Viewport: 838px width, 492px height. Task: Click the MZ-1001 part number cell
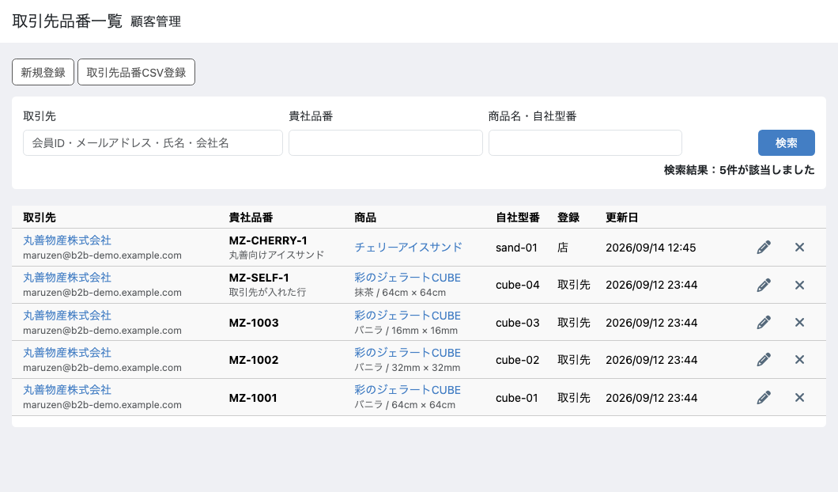[253, 398]
